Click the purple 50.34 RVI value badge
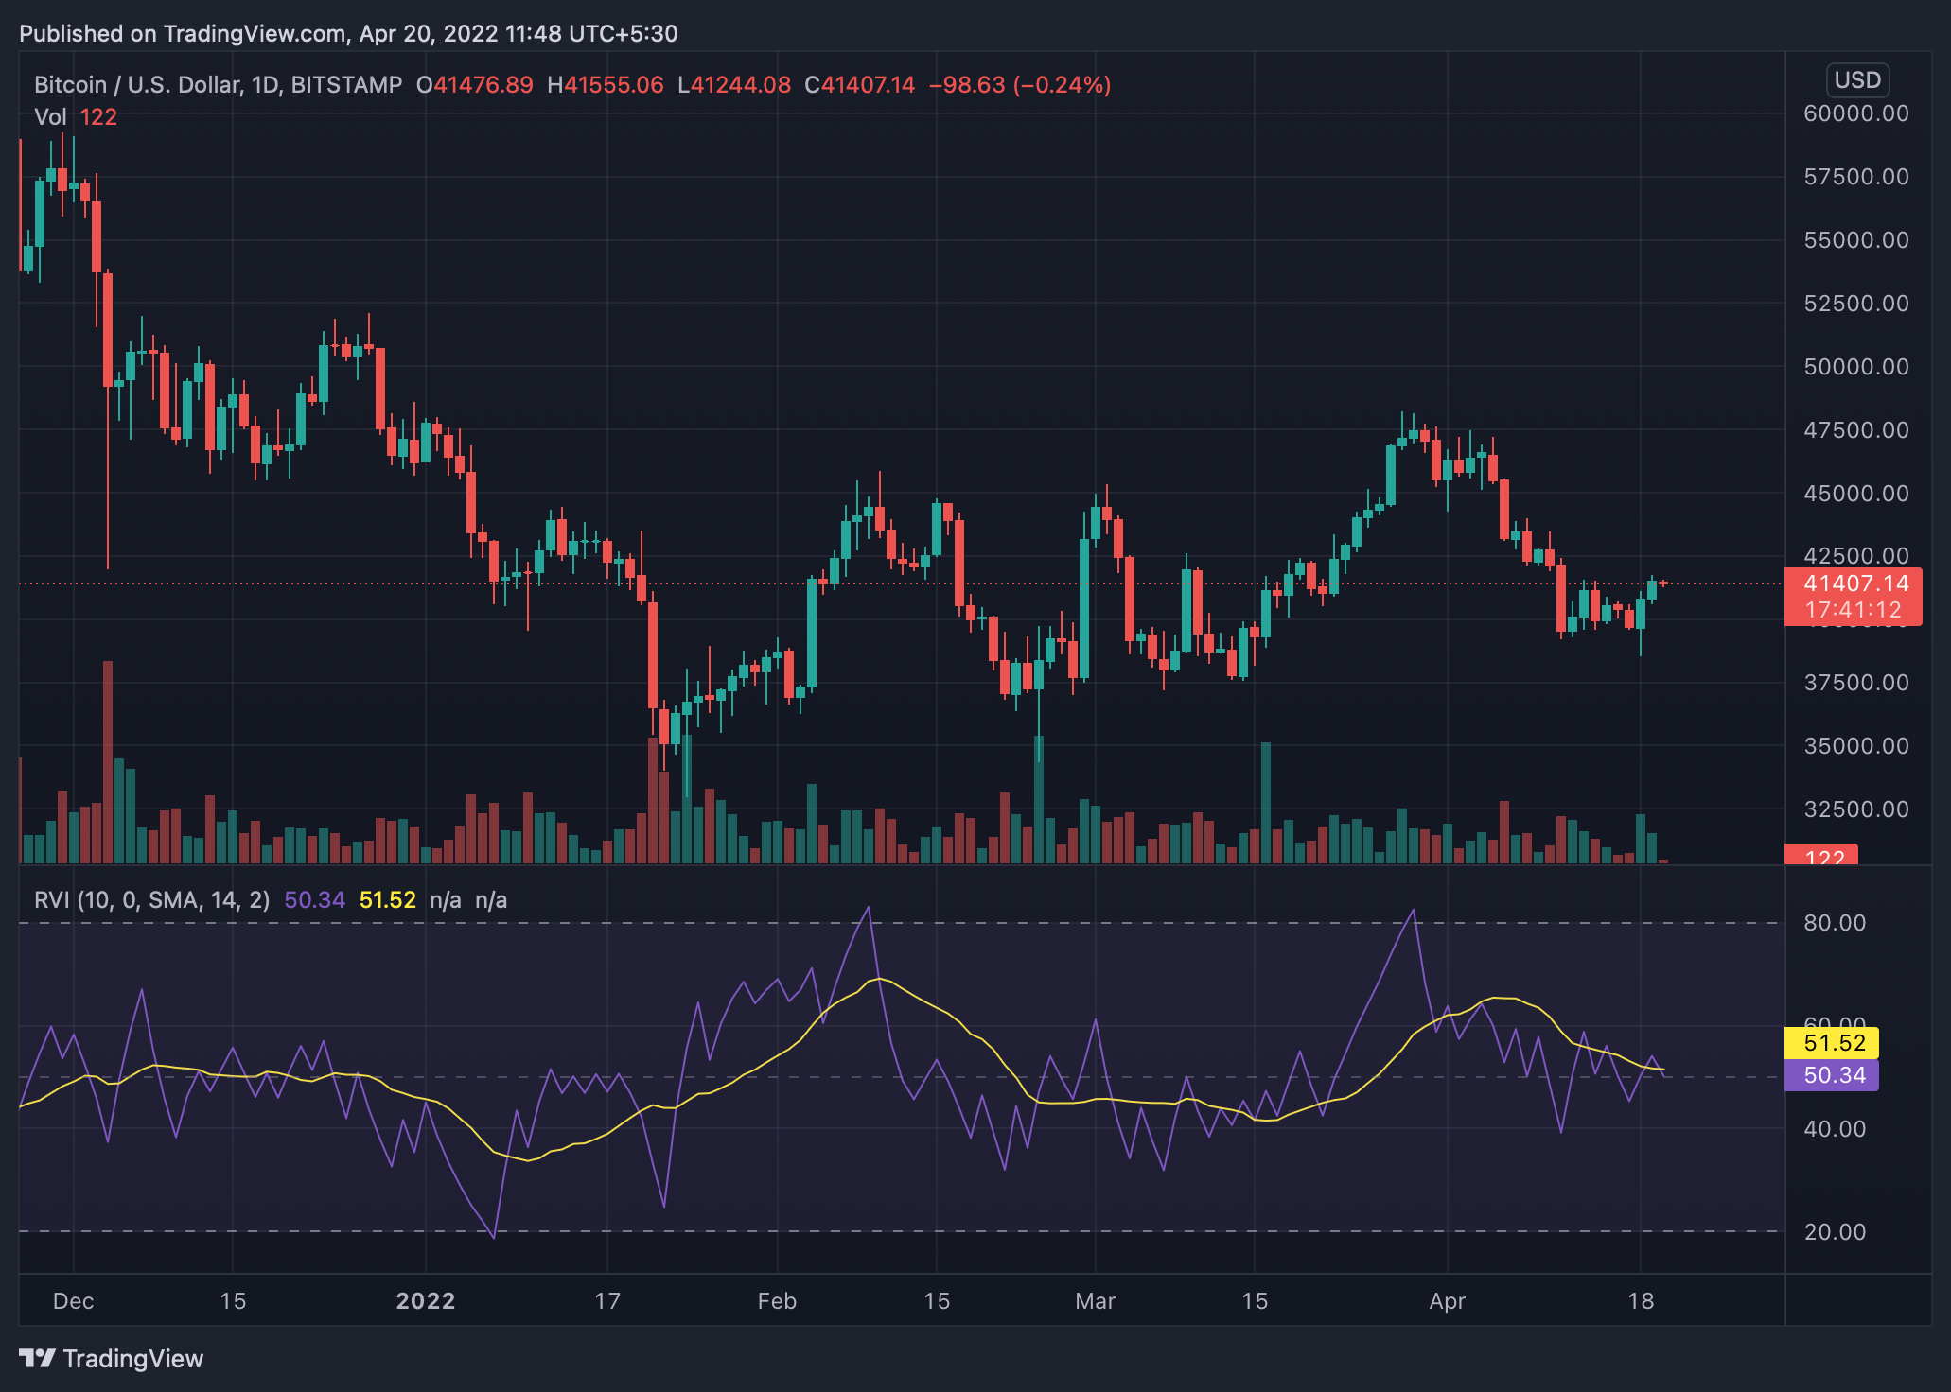1951x1392 pixels. [x=1832, y=1074]
